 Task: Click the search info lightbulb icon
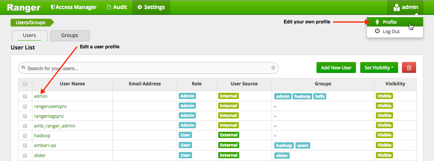click(x=273, y=68)
